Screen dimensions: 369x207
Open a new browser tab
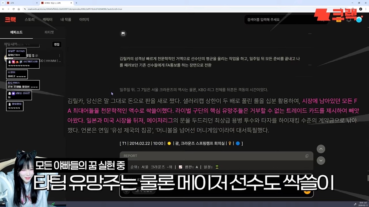coord(76,3)
